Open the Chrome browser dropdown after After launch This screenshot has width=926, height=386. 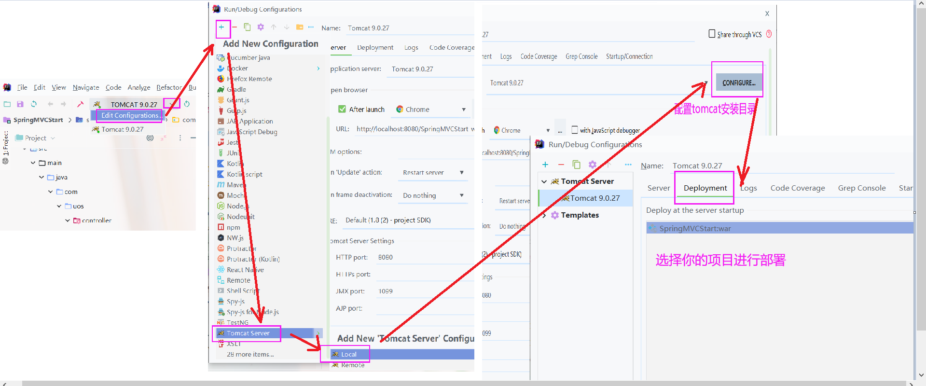pyautogui.click(x=464, y=110)
